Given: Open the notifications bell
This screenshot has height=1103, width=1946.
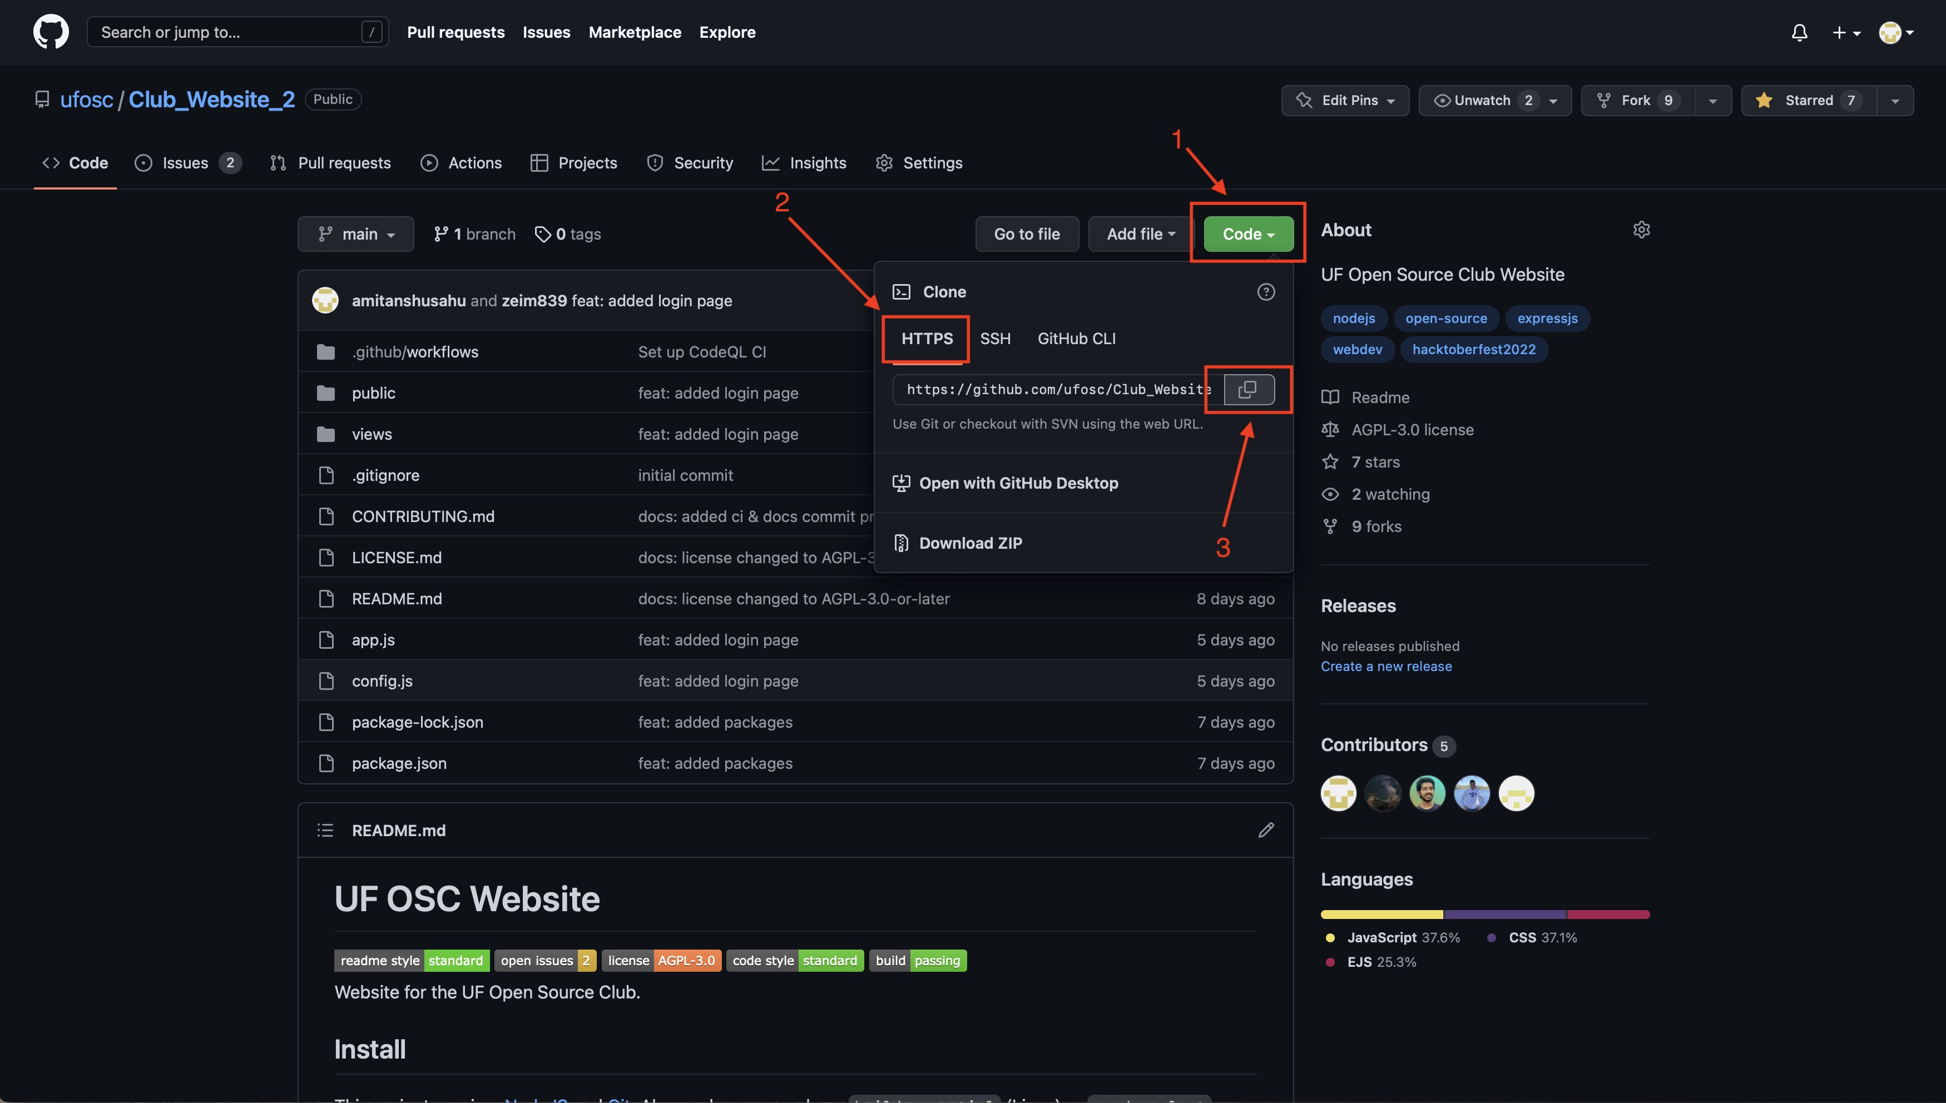Looking at the screenshot, I should (1799, 33).
